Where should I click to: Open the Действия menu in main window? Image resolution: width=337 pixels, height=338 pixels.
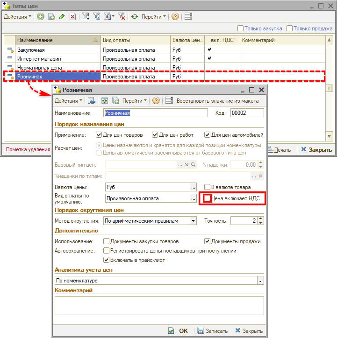(18, 16)
